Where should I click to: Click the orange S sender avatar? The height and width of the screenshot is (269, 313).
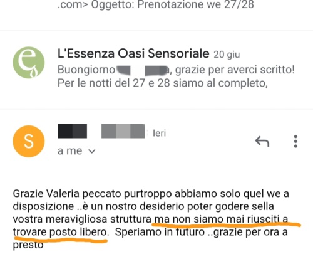coord(29,141)
